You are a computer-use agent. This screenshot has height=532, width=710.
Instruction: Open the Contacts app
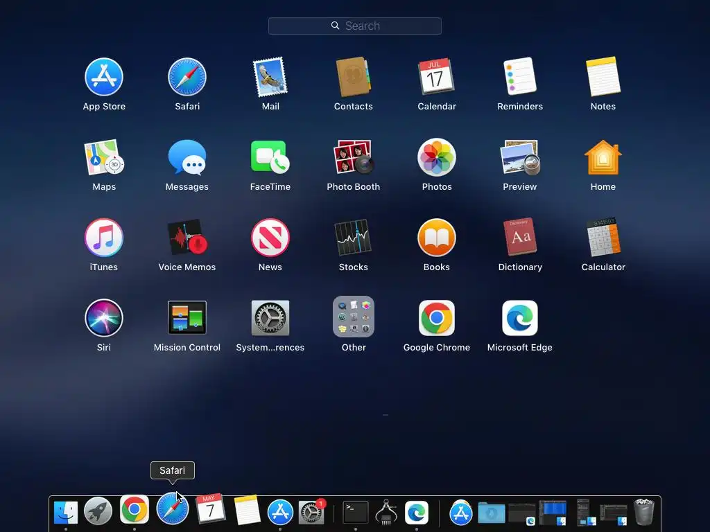tap(353, 77)
